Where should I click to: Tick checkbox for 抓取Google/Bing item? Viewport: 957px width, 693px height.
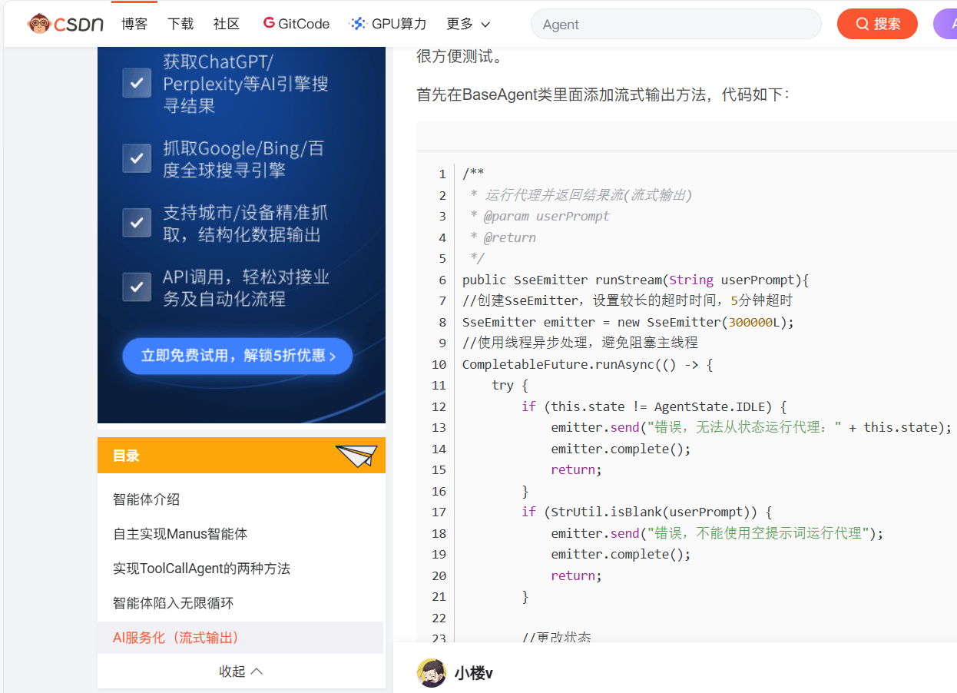click(137, 158)
